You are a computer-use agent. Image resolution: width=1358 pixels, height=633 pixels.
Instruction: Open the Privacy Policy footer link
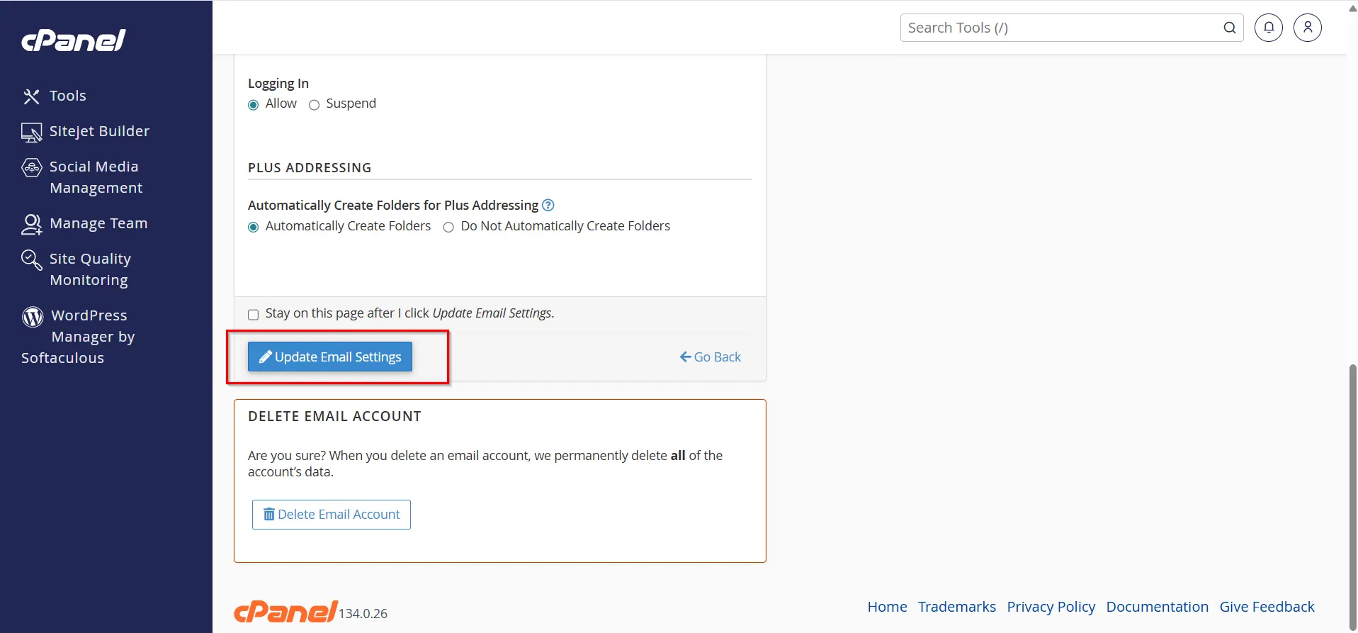tap(1051, 607)
